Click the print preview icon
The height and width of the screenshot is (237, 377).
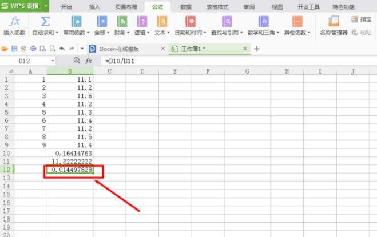(x=53, y=49)
